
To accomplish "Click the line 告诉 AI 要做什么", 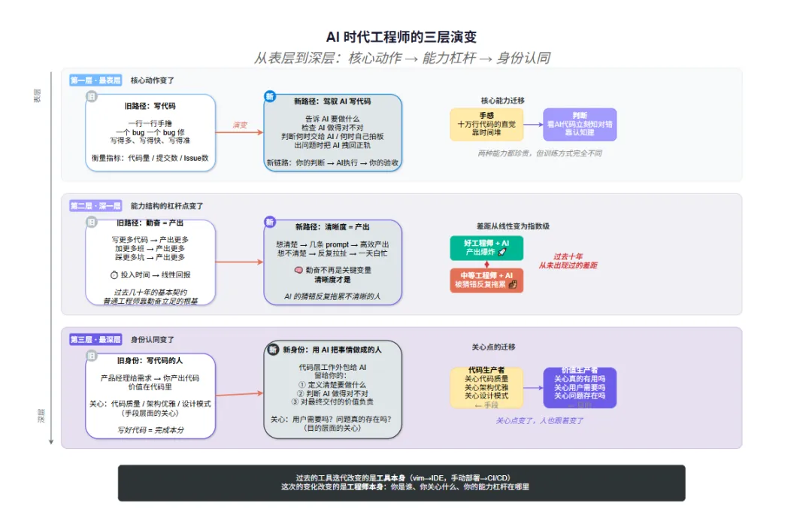I will [x=332, y=119].
